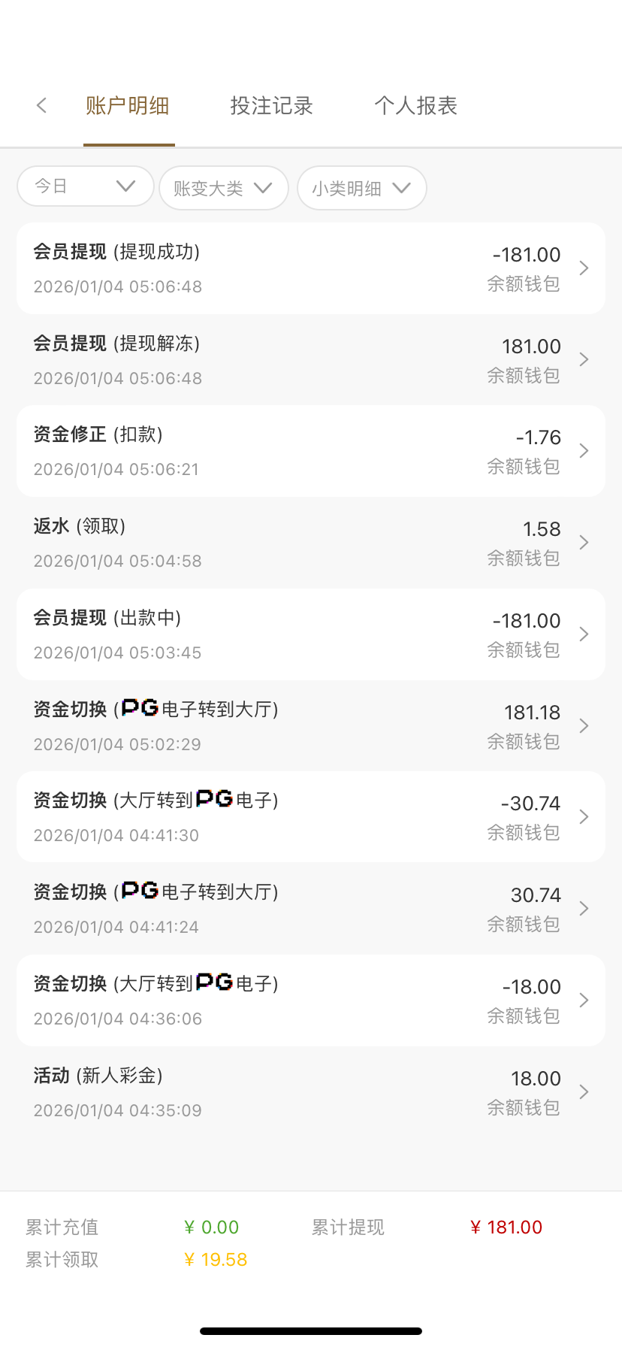
Task: Tap chevron for 181.18 transfer entry
Action: (584, 726)
